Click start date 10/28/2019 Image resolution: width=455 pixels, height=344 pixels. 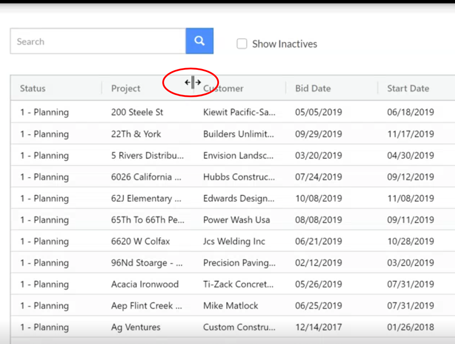click(411, 241)
